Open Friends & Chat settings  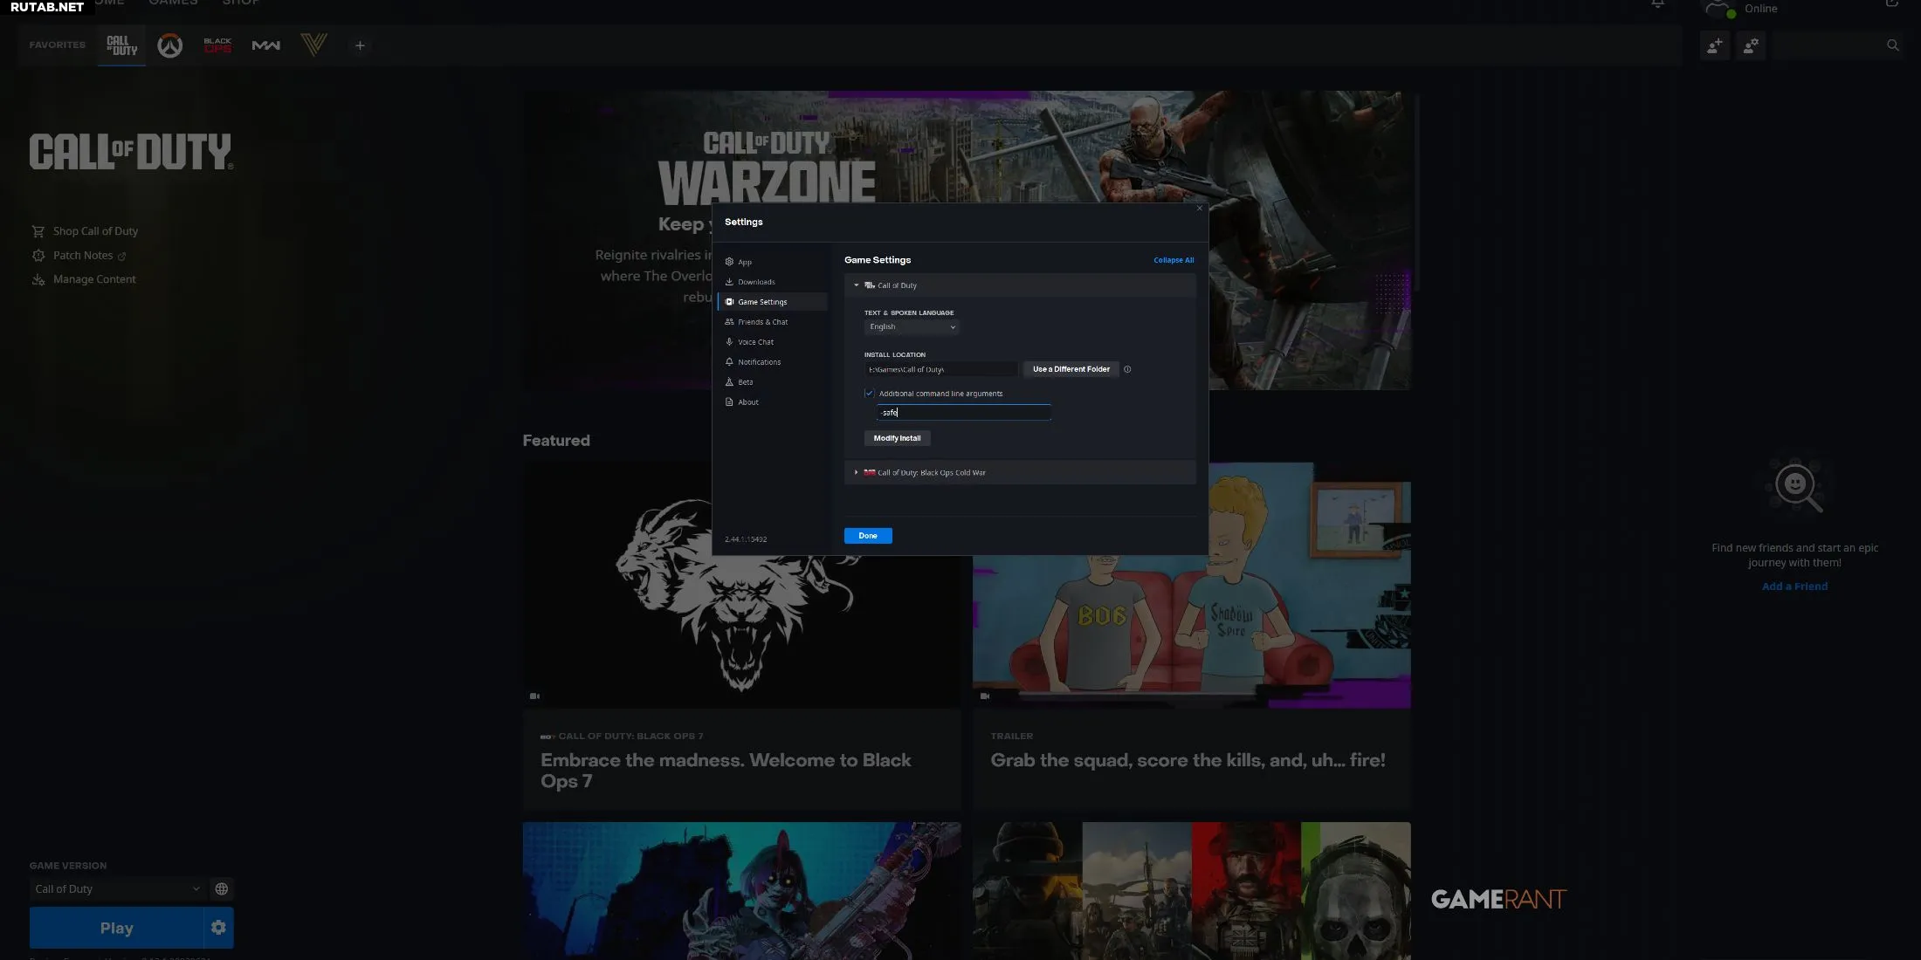coord(771,322)
